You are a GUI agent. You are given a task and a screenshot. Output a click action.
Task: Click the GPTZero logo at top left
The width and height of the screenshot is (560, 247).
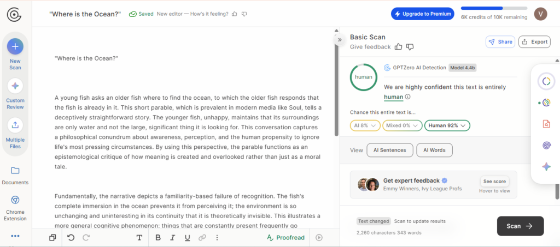[14, 14]
